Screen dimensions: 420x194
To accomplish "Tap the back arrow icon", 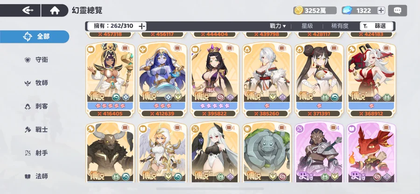I will click(28, 10).
